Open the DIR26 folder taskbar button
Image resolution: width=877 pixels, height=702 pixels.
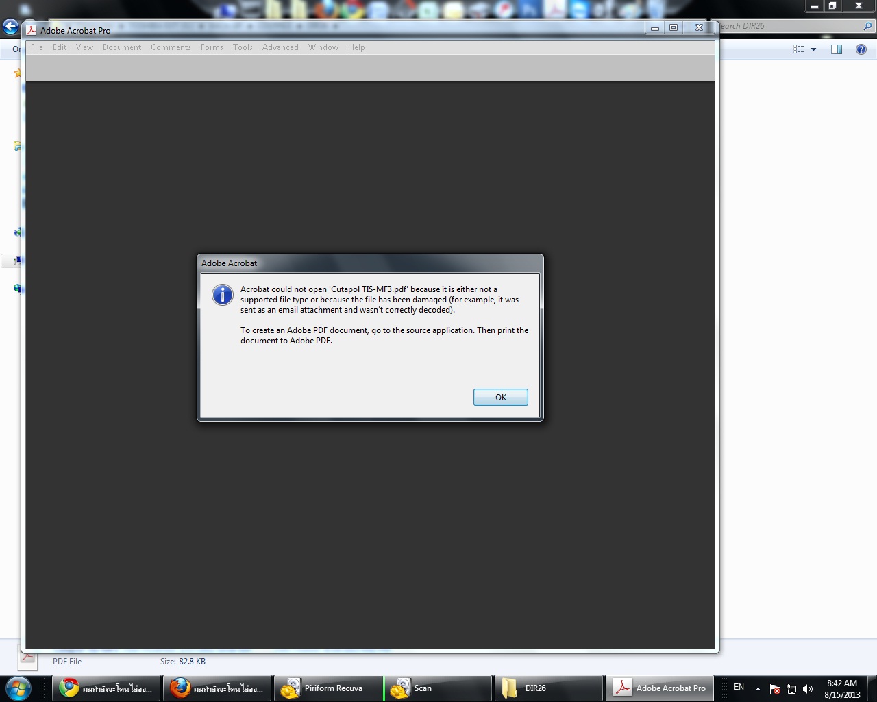(x=549, y=688)
